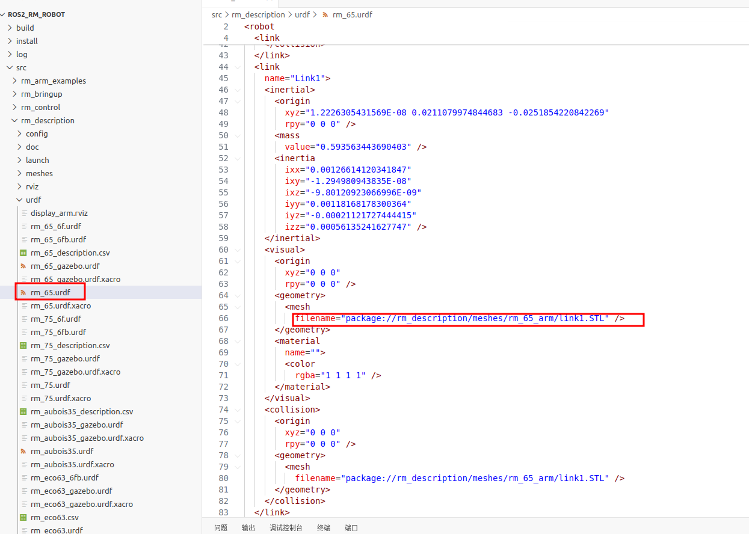Switch to the 终端 panel tab

tap(323, 527)
